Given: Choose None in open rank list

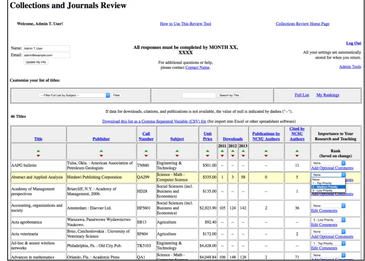Looking at the screenshot, I should (x=328, y=180).
